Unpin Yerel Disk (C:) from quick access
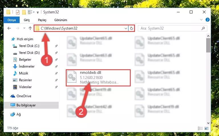Image resolution: width=219 pixels, height=136 pixels. (56, 46)
